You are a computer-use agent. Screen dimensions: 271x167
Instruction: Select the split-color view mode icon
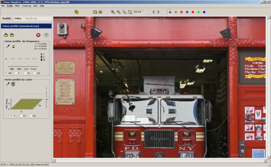[x=170, y=12]
